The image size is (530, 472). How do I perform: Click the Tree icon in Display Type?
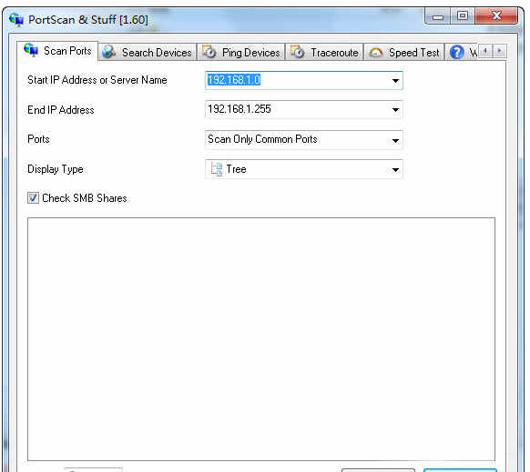tap(217, 169)
